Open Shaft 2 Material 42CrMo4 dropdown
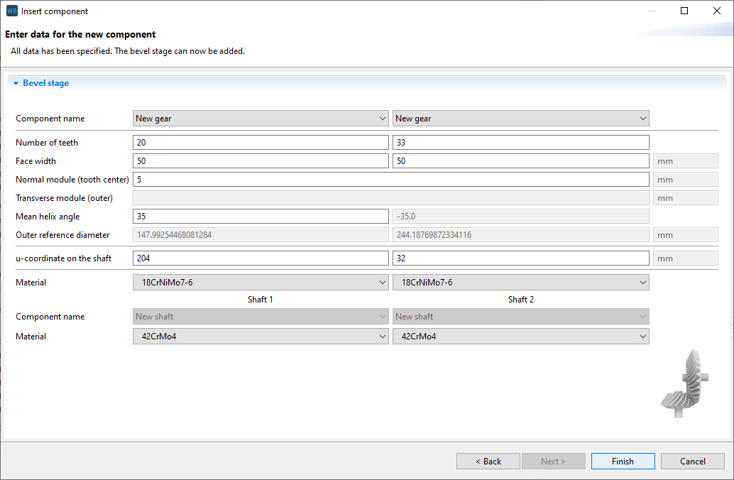 pyautogui.click(x=520, y=337)
